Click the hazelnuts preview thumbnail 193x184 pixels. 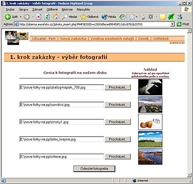pyautogui.click(x=150, y=122)
